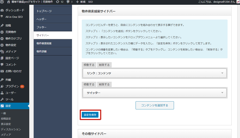Select the ヘッダー settings tab
This screenshot has width=240, height=138.
coord(42,19)
